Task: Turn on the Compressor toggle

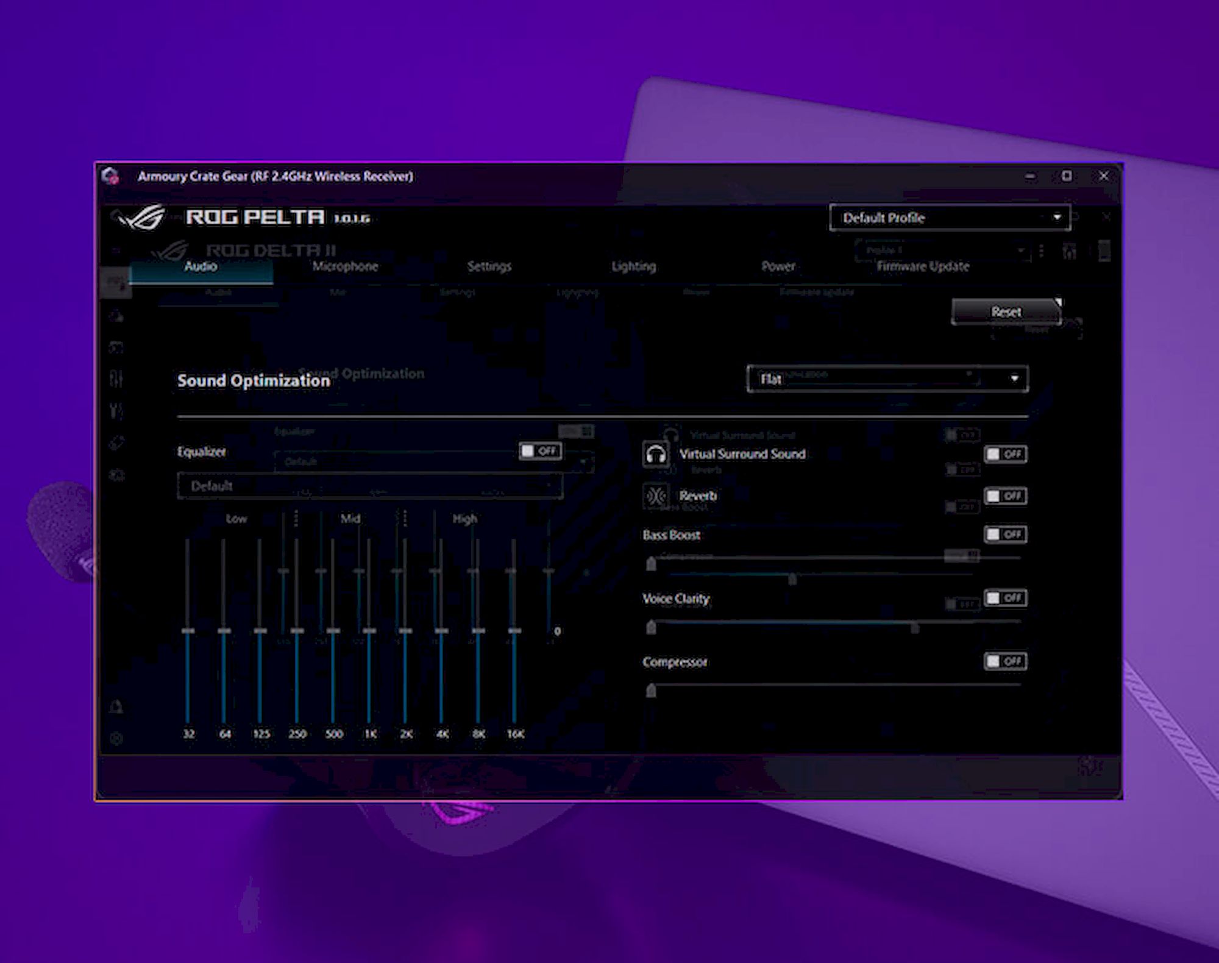Action: pyautogui.click(x=1006, y=661)
